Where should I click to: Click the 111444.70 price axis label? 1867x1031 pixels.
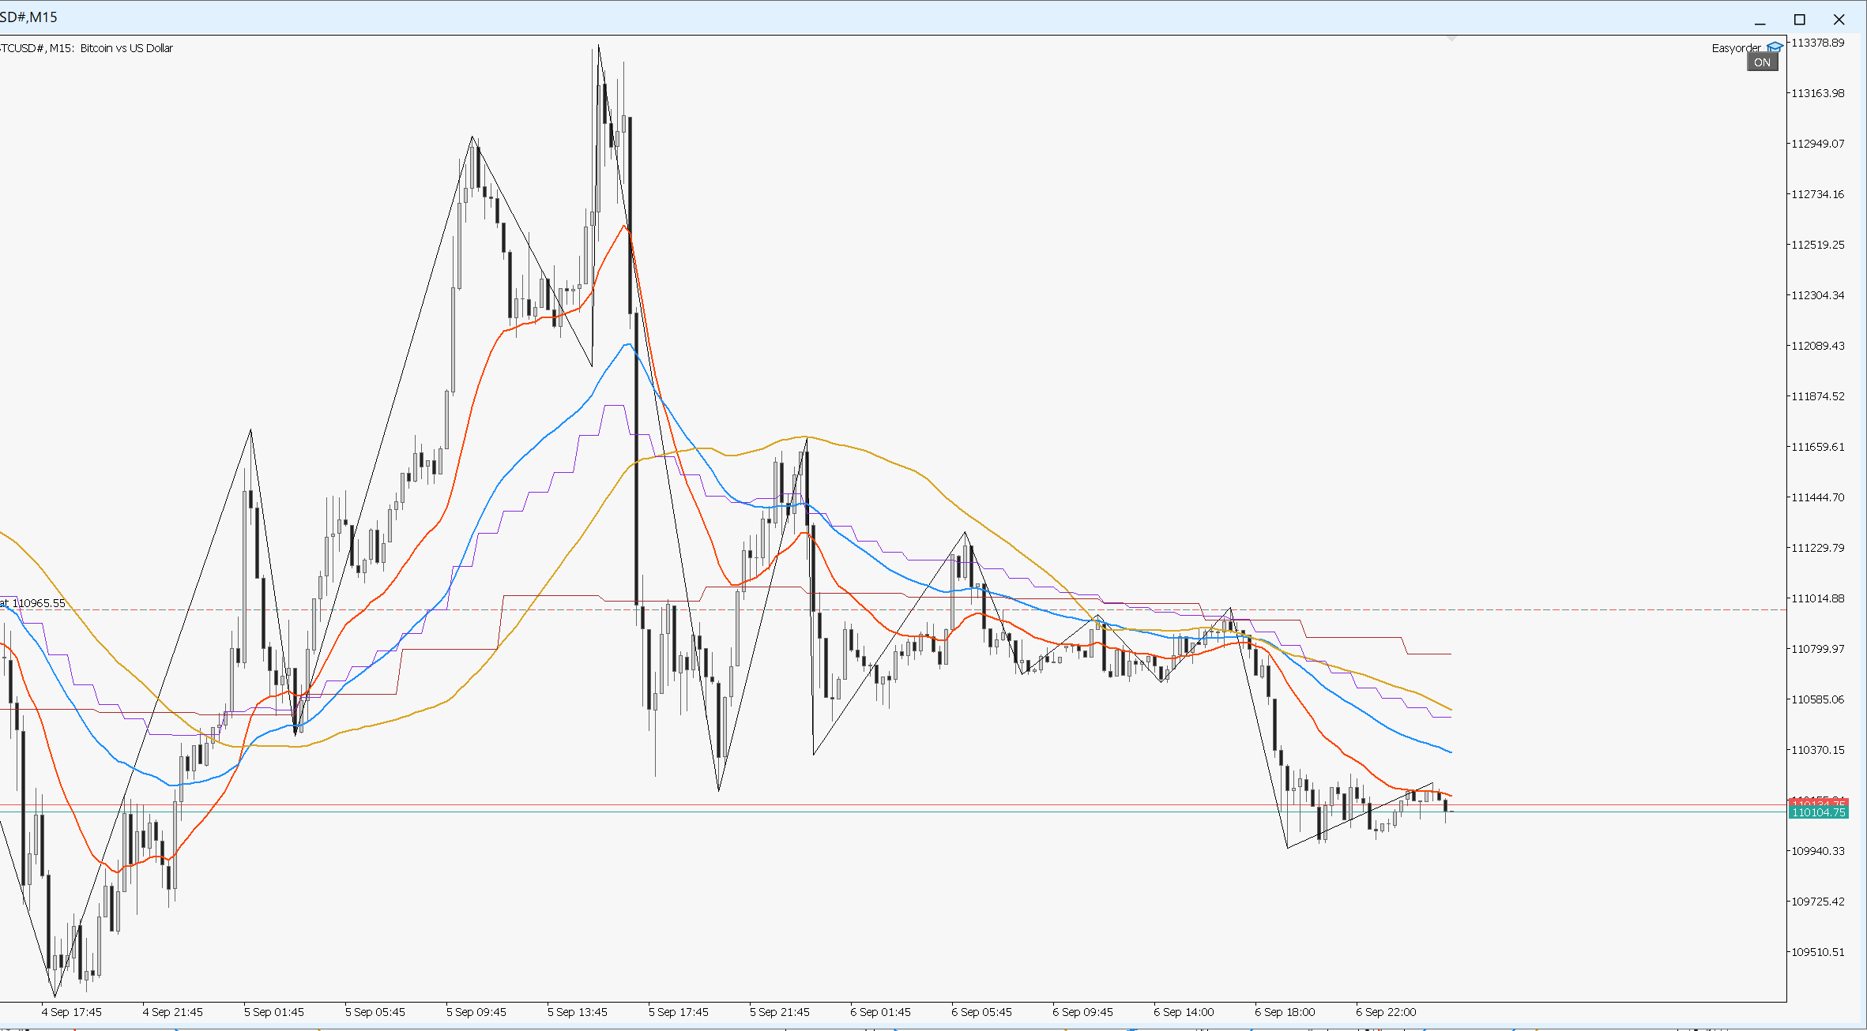tap(1817, 497)
